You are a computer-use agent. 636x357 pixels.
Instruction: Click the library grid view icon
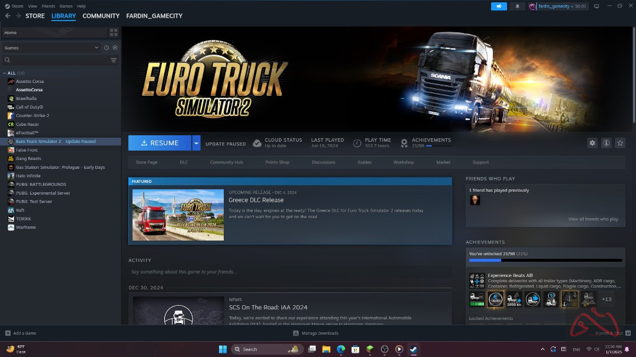(114, 32)
